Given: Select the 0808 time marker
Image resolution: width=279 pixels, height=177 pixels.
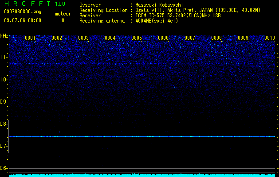Looking at the screenshot, I should (216, 38).
